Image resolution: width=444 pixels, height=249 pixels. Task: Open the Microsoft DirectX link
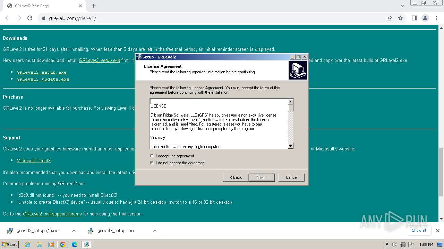pos(34,160)
